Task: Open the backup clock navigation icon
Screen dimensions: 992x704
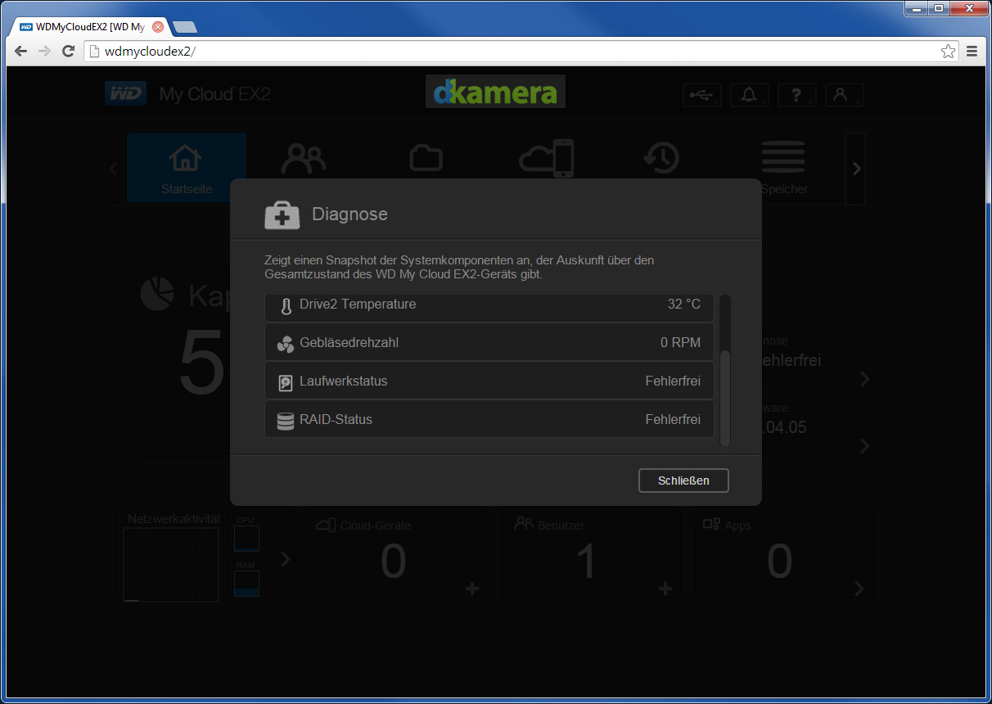Action: click(x=661, y=158)
